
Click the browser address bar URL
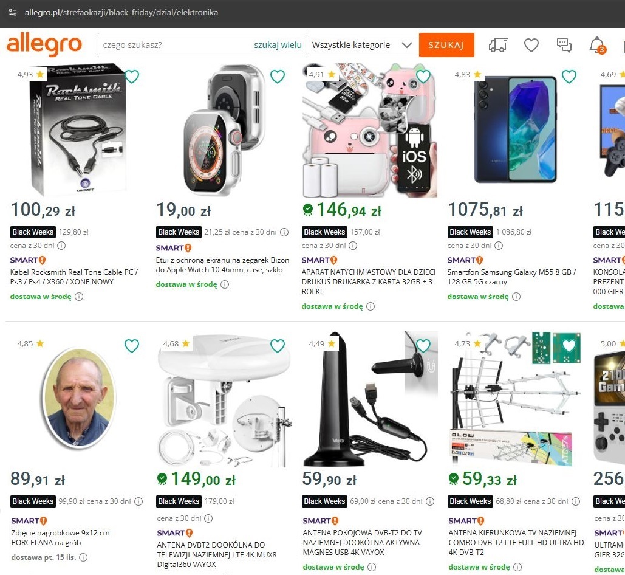[121, 12]
